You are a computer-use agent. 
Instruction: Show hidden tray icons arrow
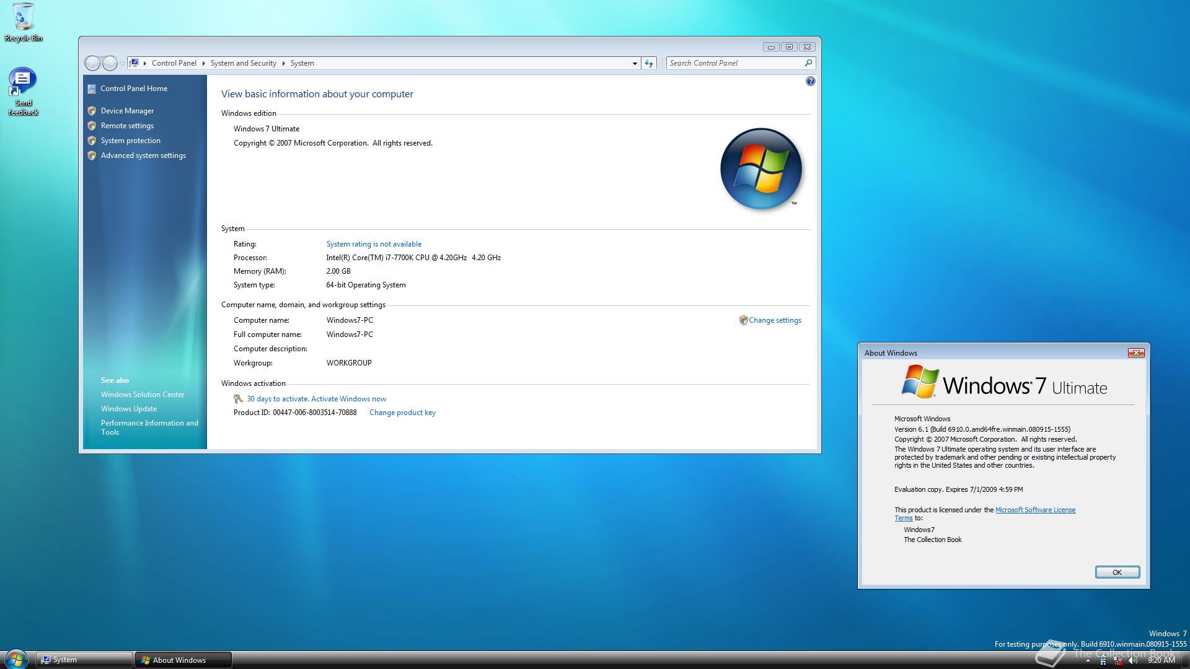(1088, 660)
